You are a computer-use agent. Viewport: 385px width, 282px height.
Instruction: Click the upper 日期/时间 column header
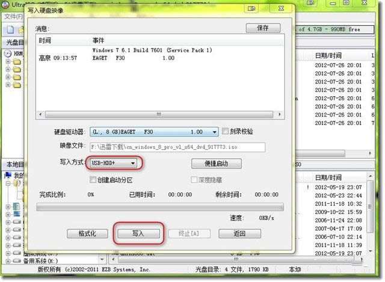click(x=328, y=55)
